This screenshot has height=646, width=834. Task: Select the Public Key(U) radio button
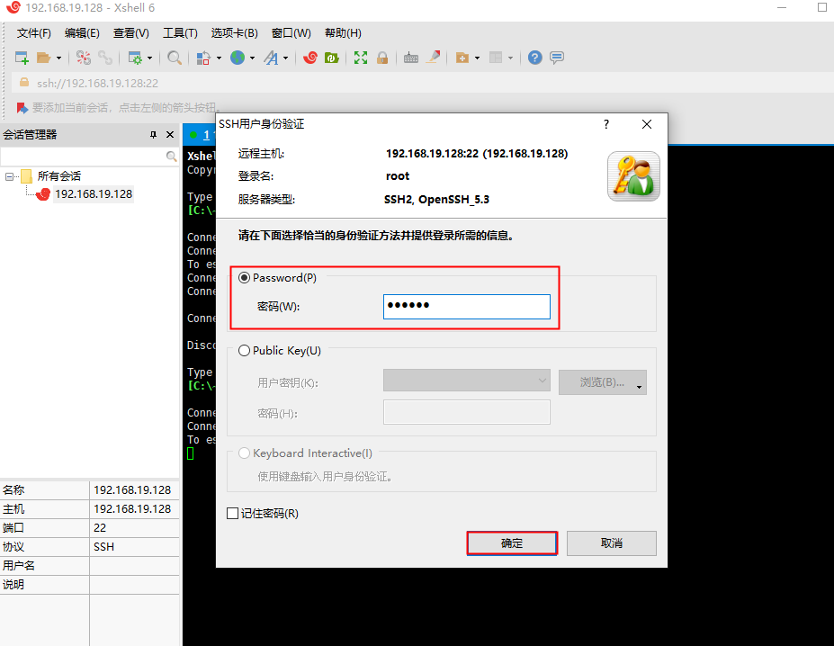pos(244,351)
